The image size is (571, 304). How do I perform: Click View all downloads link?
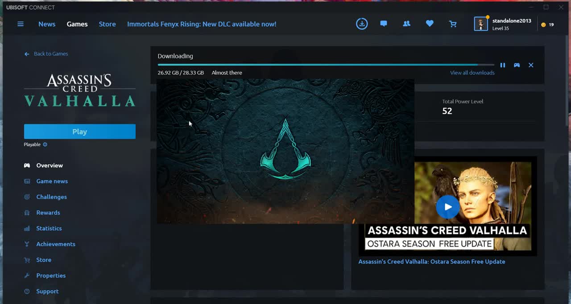[472, 73]
